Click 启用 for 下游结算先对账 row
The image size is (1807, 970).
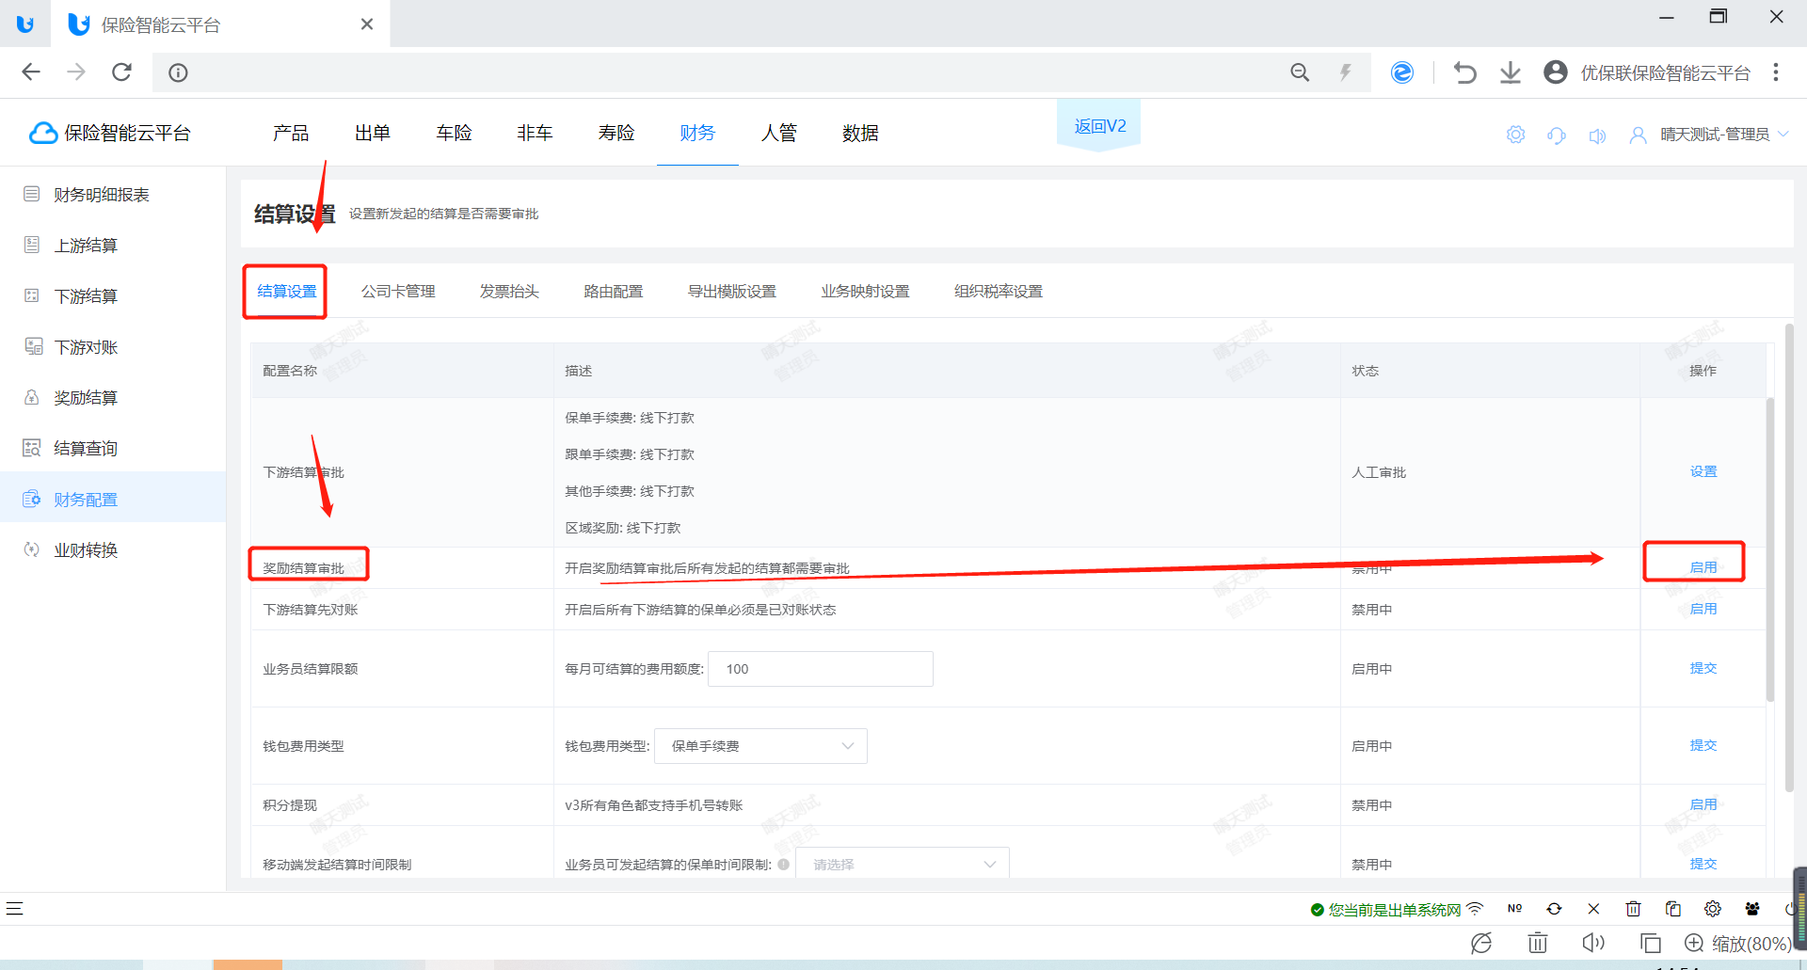coord(1703,609)
